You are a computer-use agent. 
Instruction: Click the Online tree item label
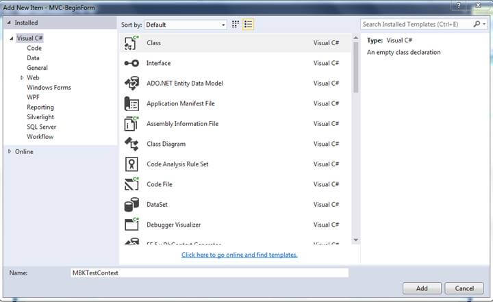[x=24, y=151]
